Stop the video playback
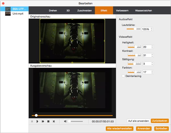The image size is (171, 133). click(48, 121)
